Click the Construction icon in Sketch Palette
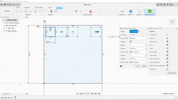The width and height of the screenshot is (178, 100). click(167, 35)
